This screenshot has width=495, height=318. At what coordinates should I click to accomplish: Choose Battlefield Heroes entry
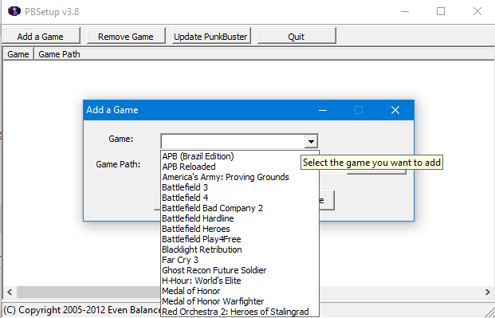(x=240, y=229)
